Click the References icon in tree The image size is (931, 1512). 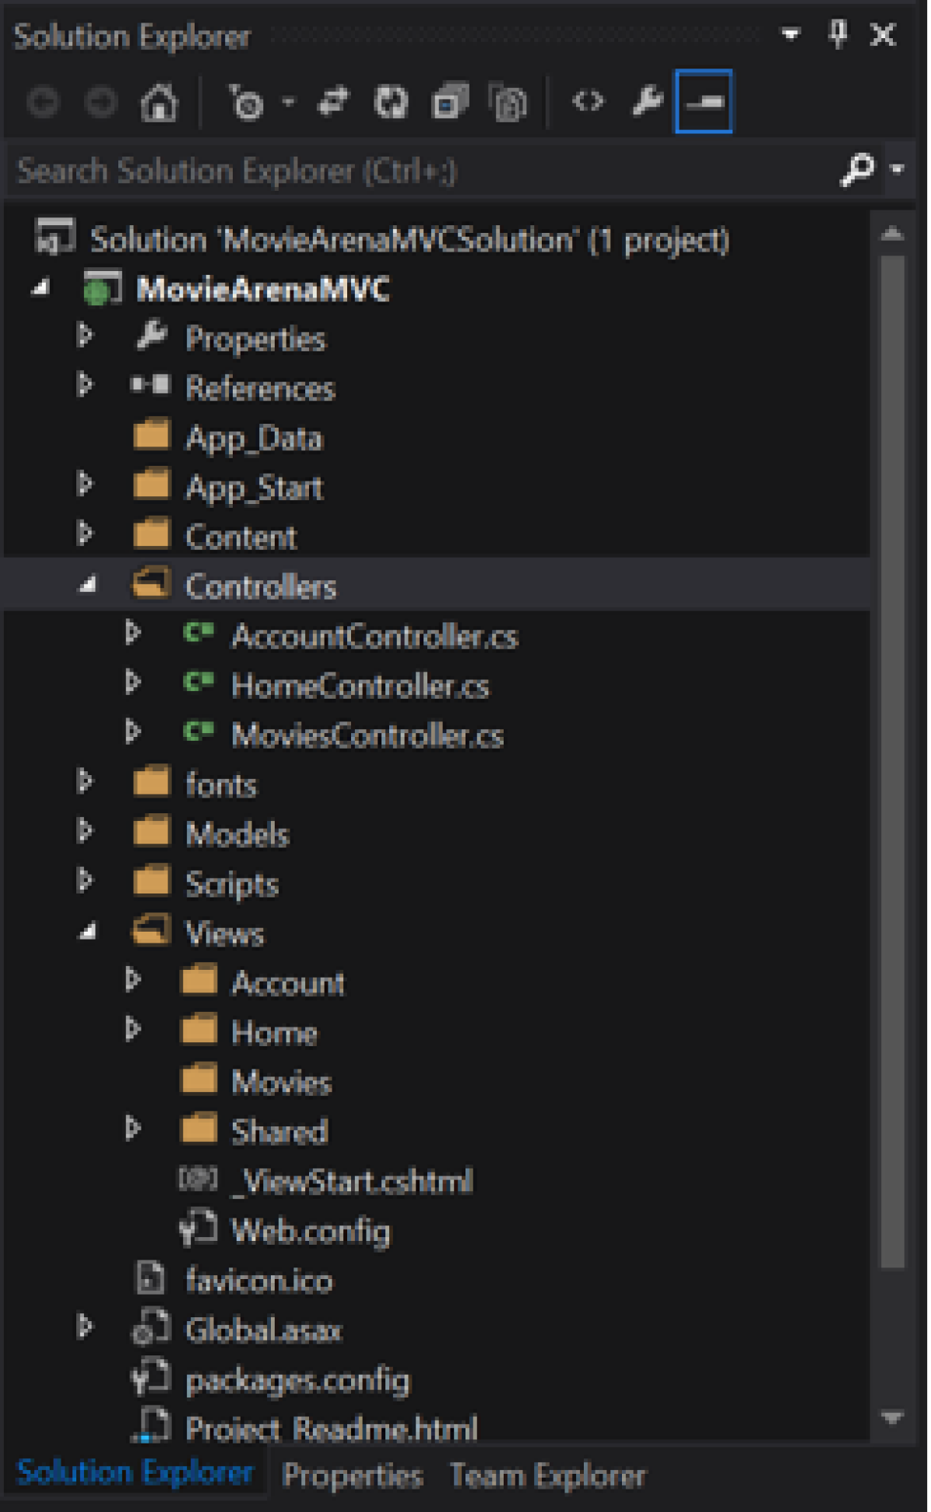coord(150,386)
